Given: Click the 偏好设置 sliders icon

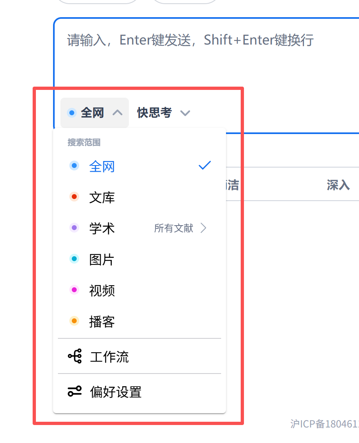Looking at the screenshot, I should pos(75,392).
